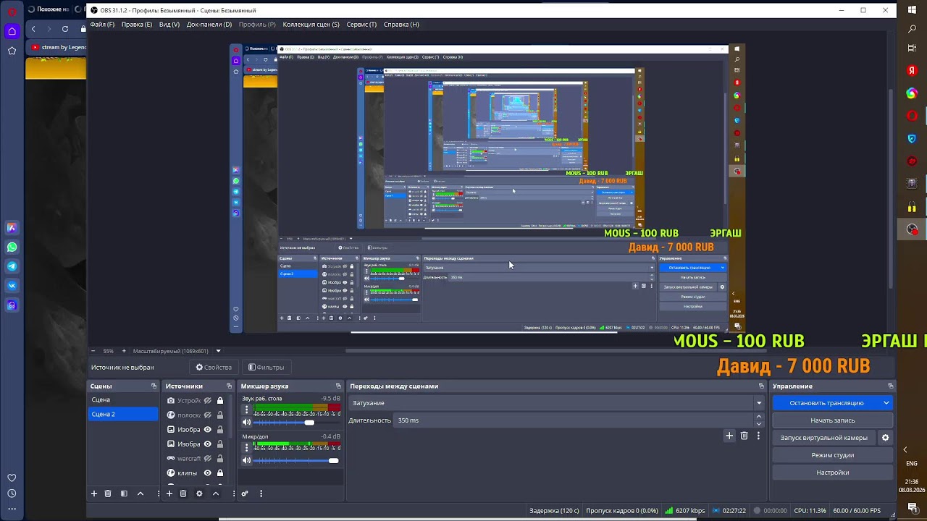The image size is (927, 521).
Task: Decrease transition duration with the down arrow
Action: pos(759,424)
